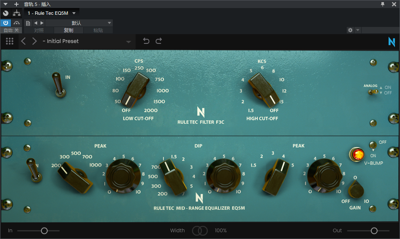Toggle the ANALOG on/off switch
The image size is (400, 239).
pyautogui.click(x=373, y=92)
